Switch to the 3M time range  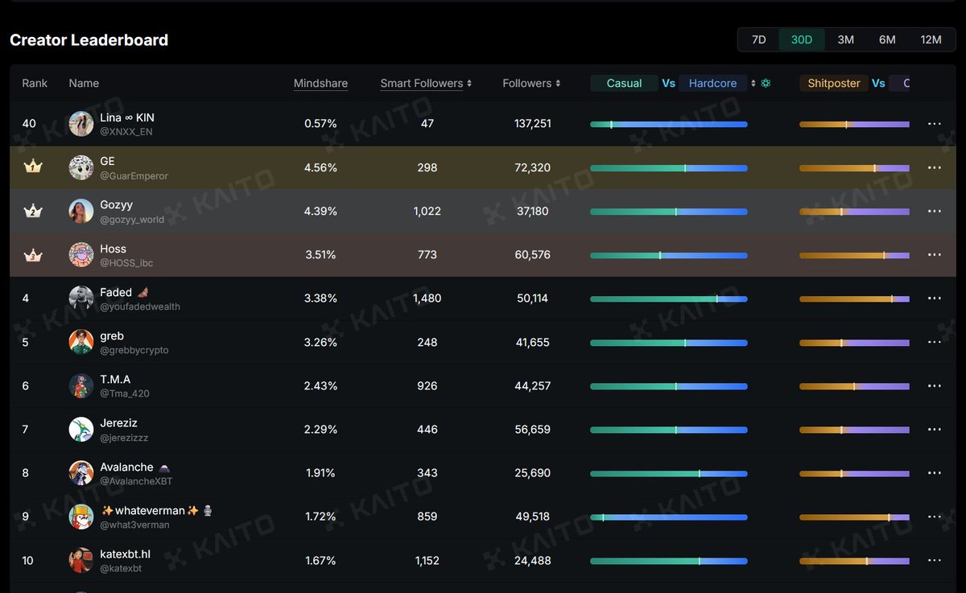(x=845, y=39)
